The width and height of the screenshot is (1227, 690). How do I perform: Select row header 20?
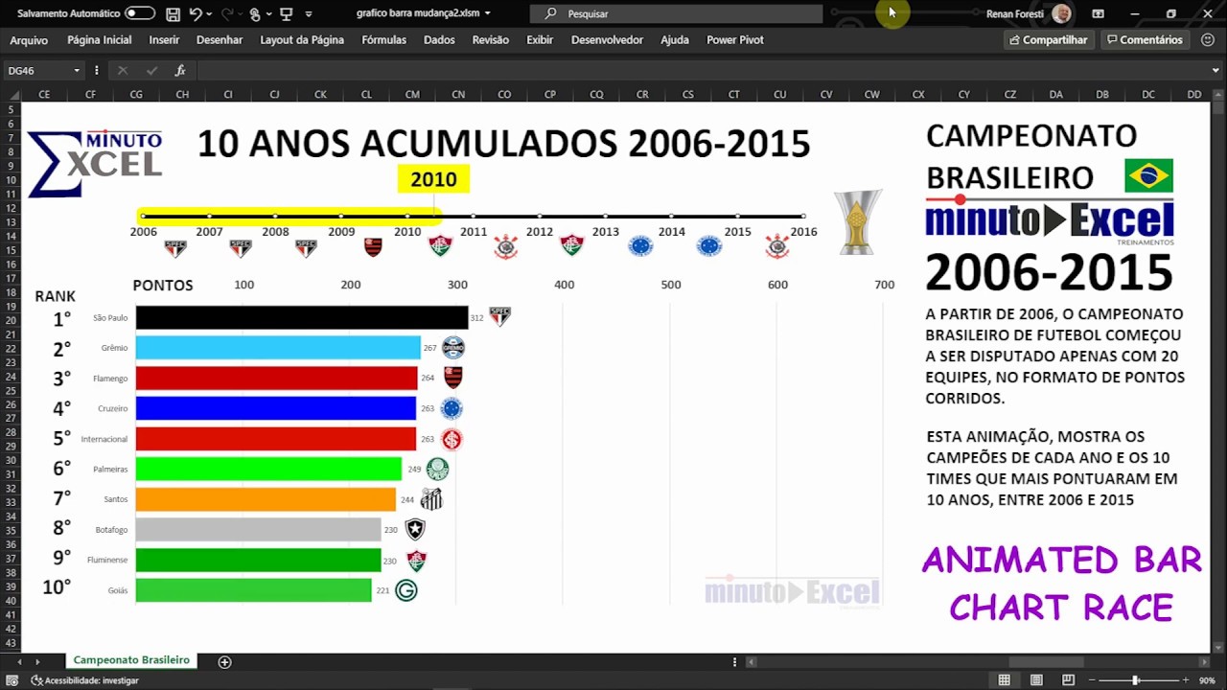pos(11,320)
